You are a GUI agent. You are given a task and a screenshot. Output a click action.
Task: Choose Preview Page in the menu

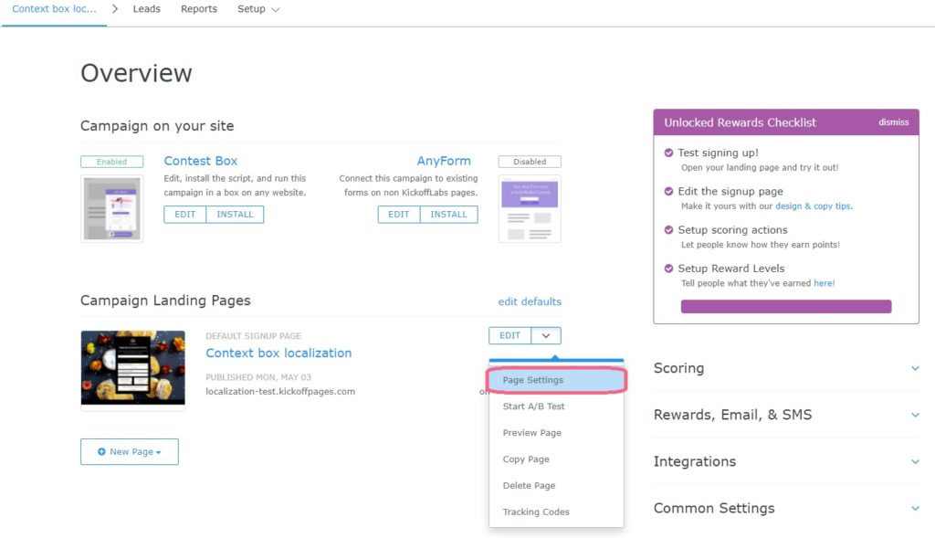click(556, 432)
